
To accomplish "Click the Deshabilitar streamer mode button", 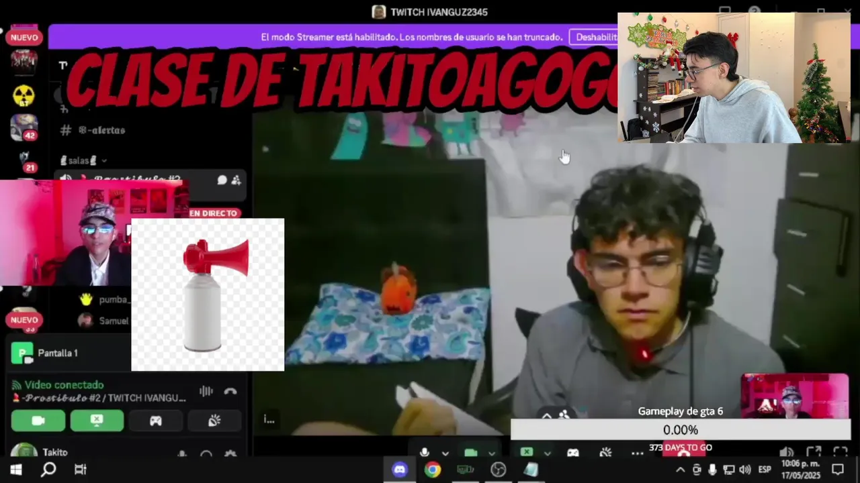I will tap(594, 37).
